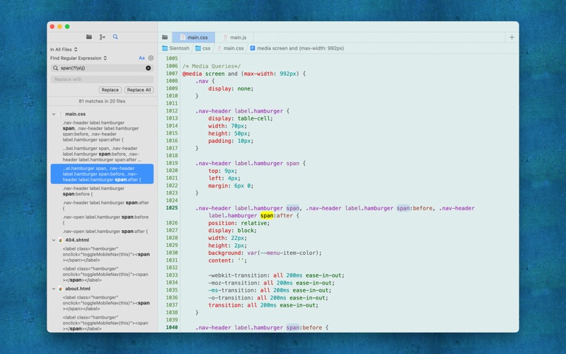This screenshot has width=566, height=354.
Task: Click the Replace All button
Action: (139, 90)
